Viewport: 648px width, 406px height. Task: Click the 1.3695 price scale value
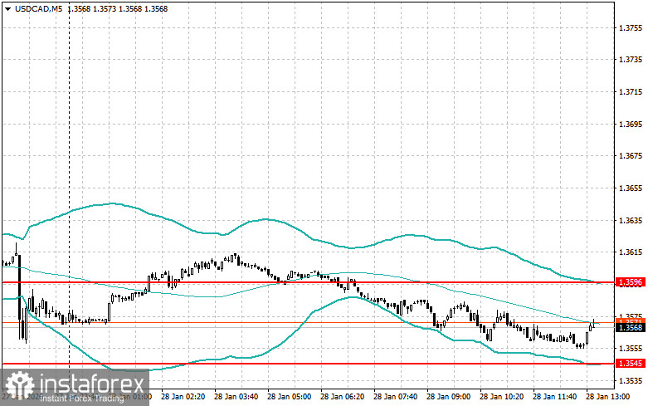[x=631, y=124]
